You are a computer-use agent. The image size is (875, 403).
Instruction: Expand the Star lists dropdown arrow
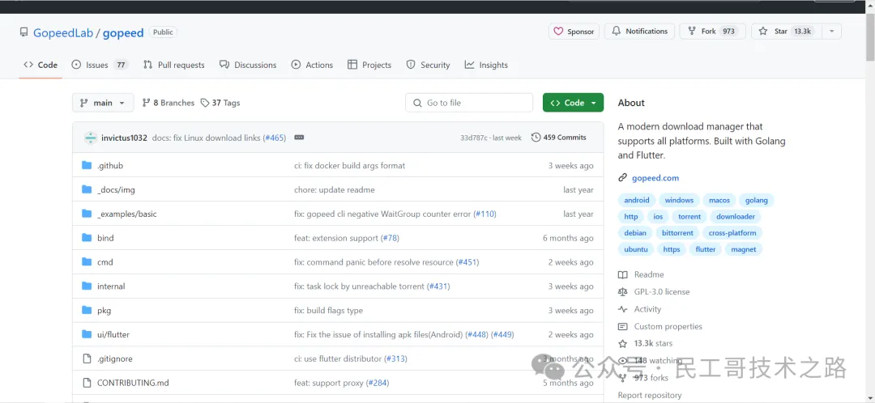pos(831,32)
